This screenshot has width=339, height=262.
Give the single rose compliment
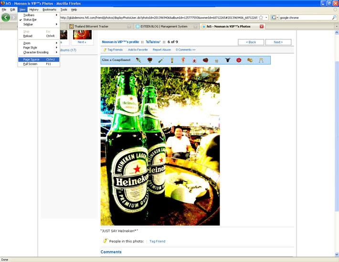(x=138, y=60)
